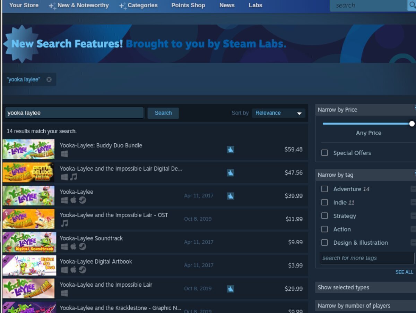The height and width of the screenshot is (313, 416).
Task: Open the New & Noteworthy menu
Action: point(83,5)
